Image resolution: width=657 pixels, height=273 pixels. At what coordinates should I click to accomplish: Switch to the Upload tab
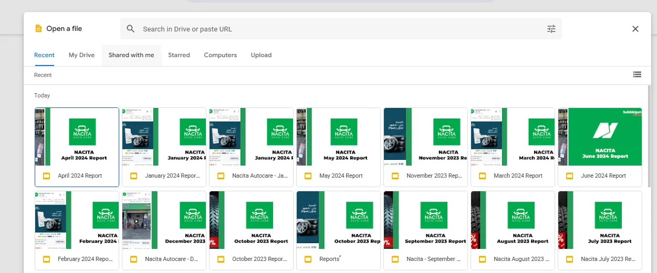click(261, 55)
